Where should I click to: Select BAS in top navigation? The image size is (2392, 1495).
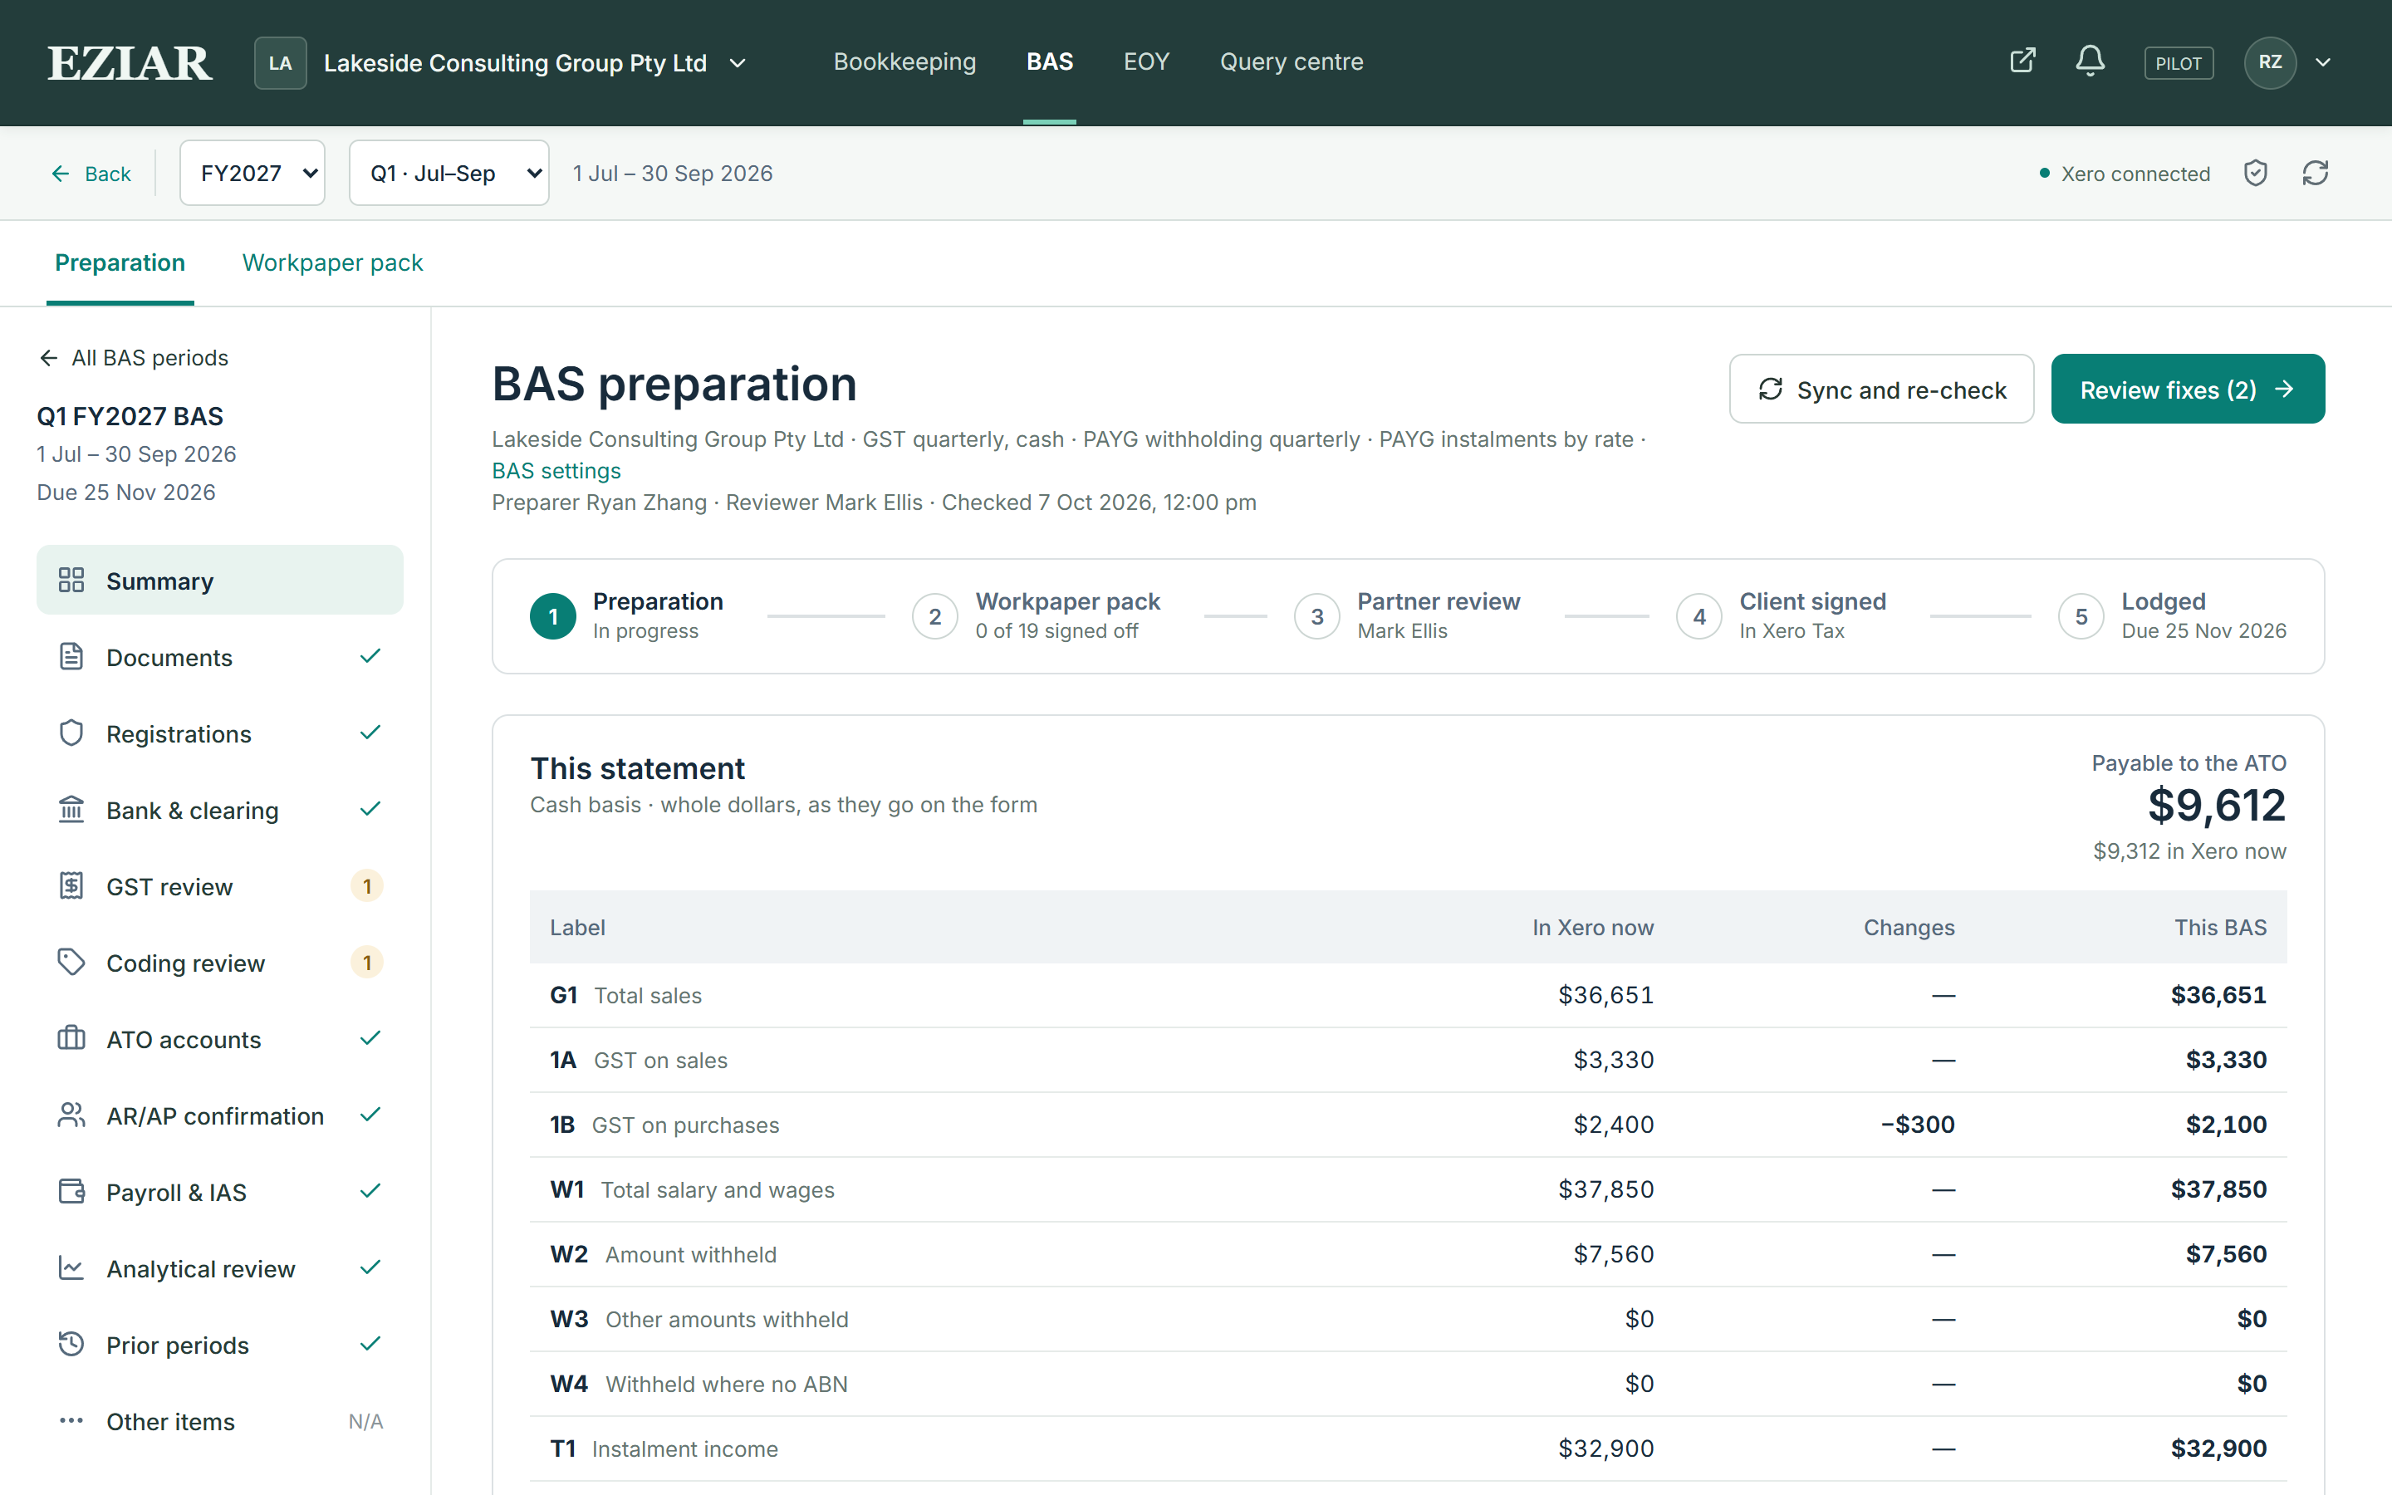[1049, 61]
